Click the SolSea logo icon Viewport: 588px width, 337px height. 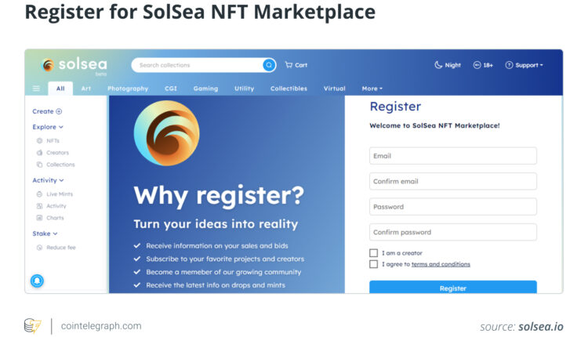click(49, 65)
